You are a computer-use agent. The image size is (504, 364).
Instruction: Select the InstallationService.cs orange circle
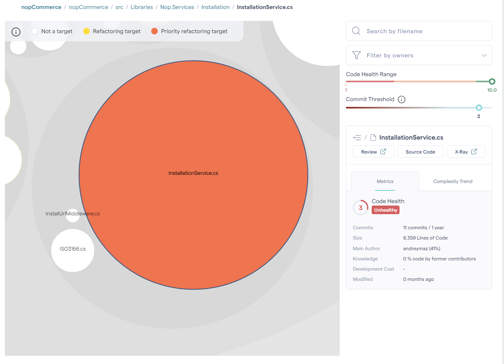(x=193, y=175)
